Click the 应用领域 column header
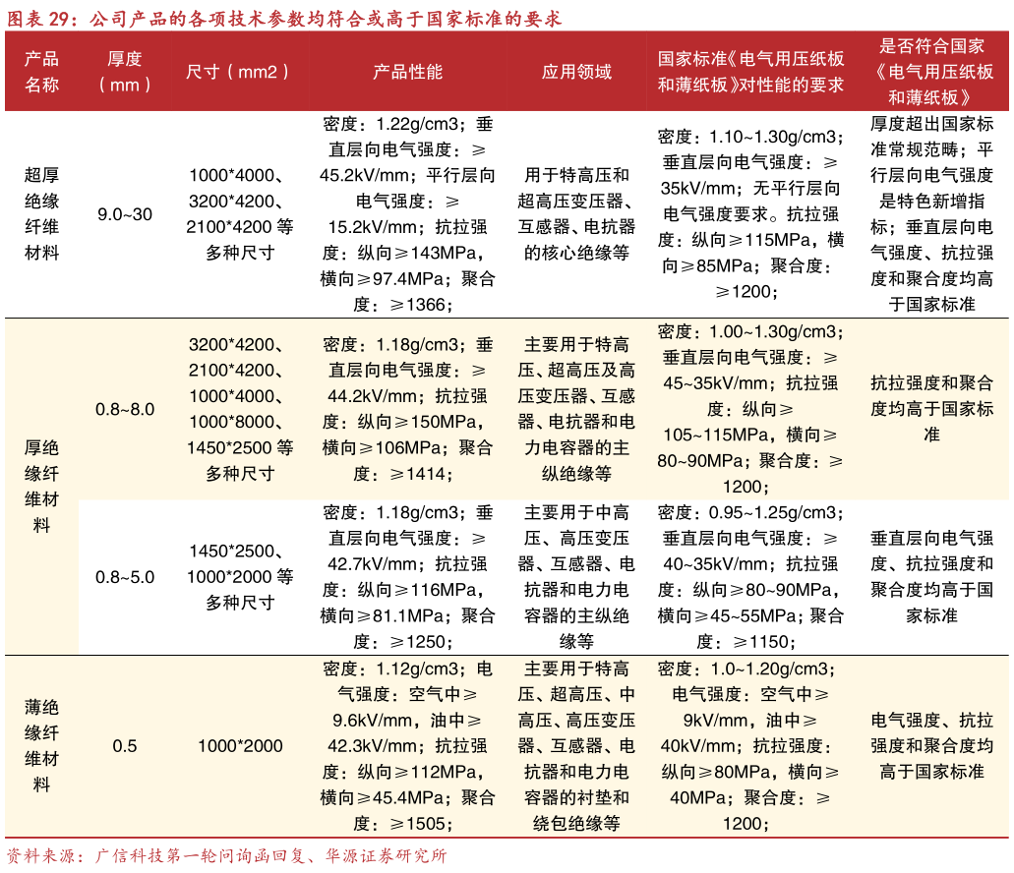The height and width of the screenshot is (873, 1014). [576, 73]
